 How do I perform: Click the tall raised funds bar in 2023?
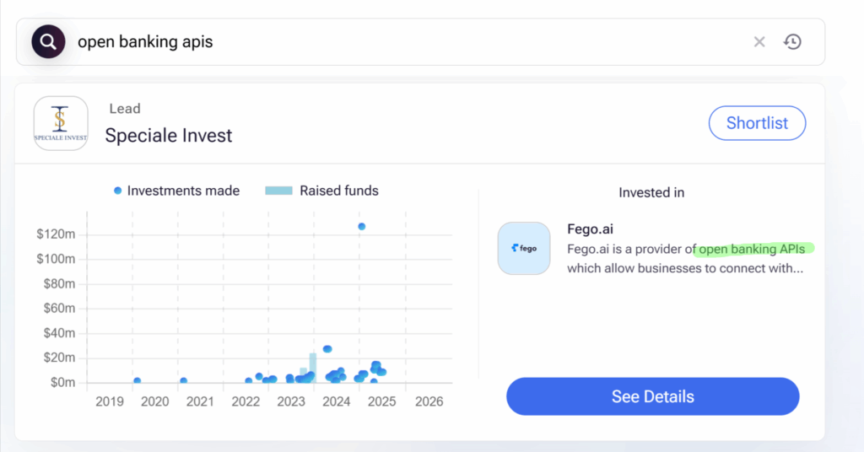[x=313, y=367]
